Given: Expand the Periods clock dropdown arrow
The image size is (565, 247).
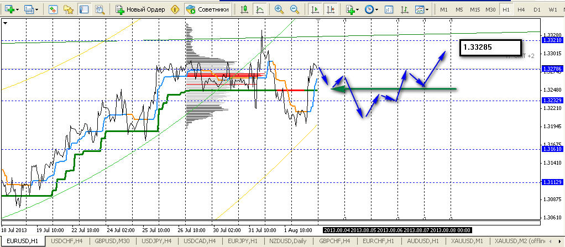Looking at the screenshot, I should pyautogui.click(x=376, y=10).
